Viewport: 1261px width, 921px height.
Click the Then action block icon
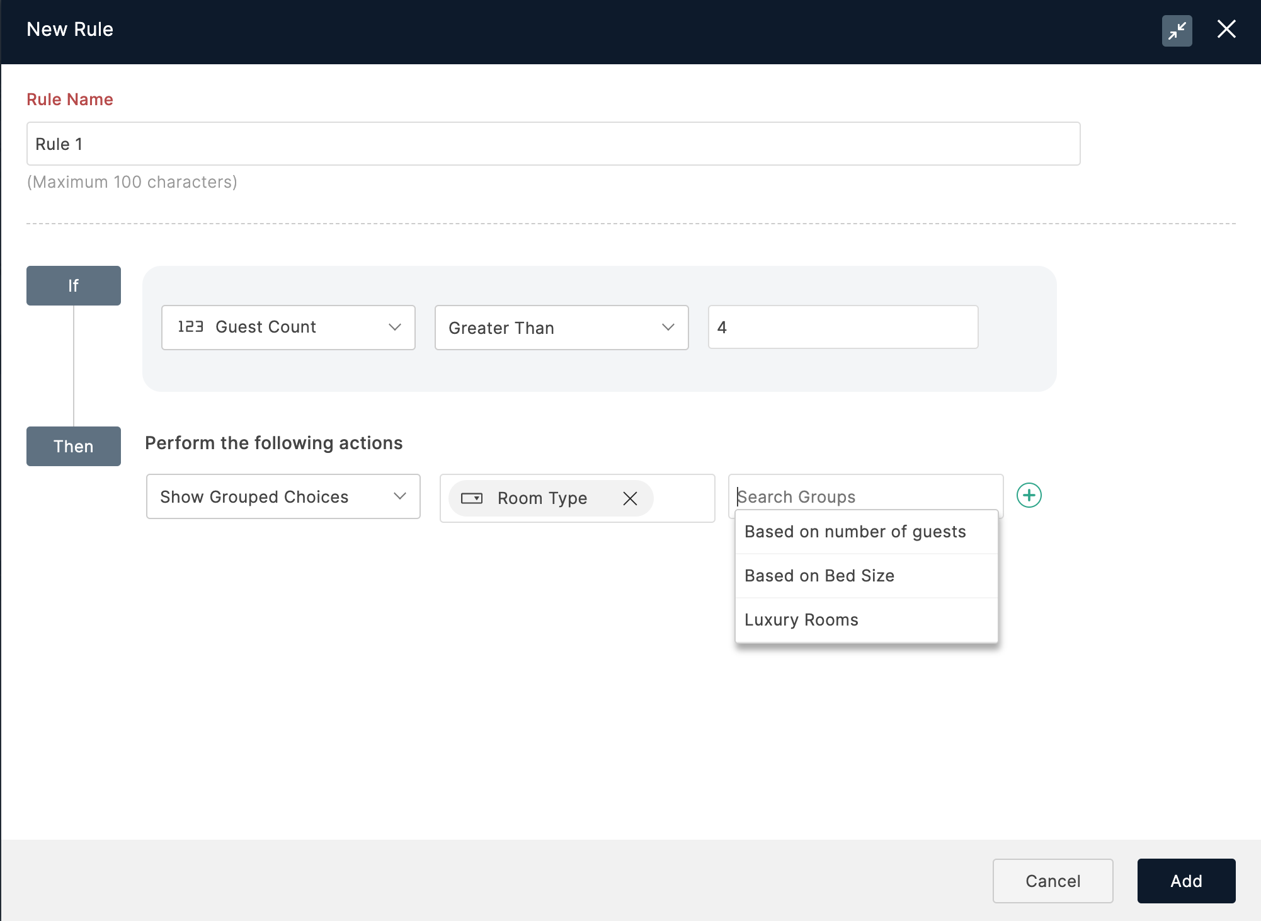[x=74, y=445]
